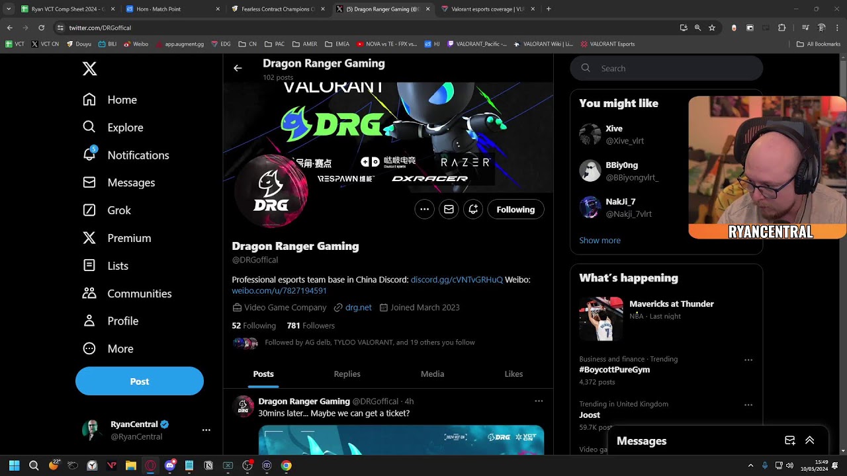Open the All Bookmarks folder
Screen dimensions: 847x476
(x=819, y=44)
